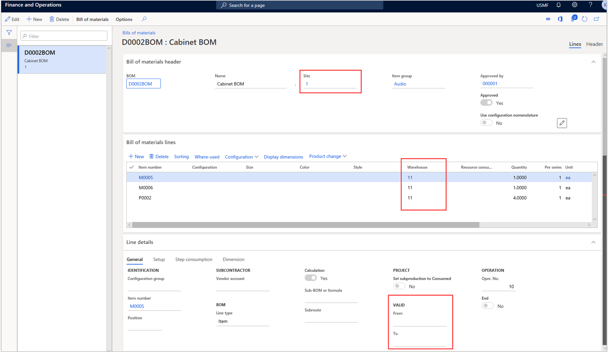
Task: Open the settings gear icon
Action: [574, 5]
